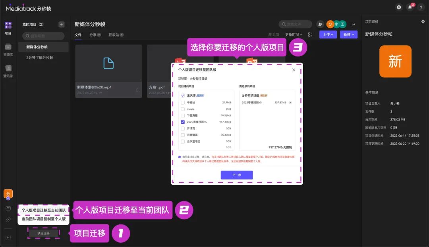Switch to the 回收站 tab
This screenshot has width=429, height=247.
pos(116,35)
